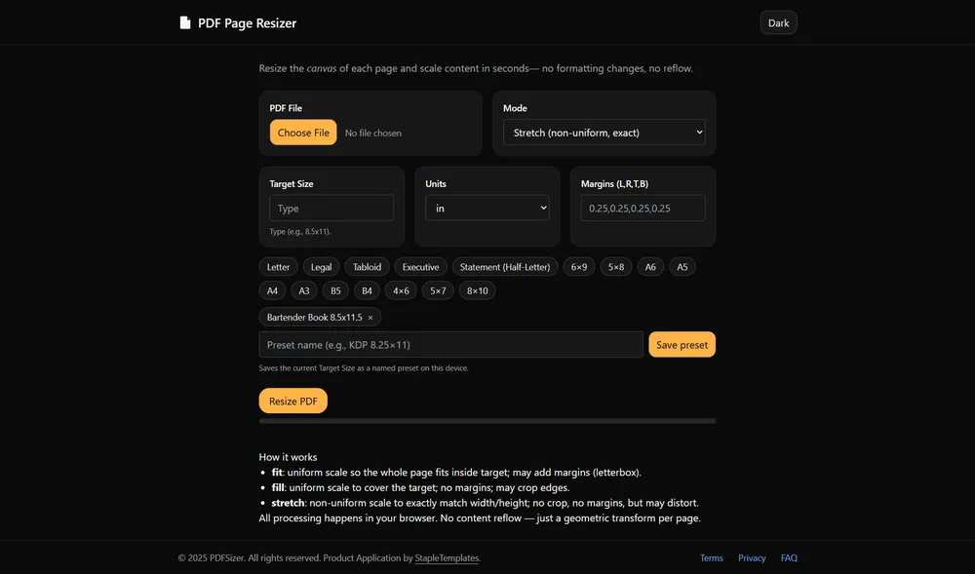This screenshot has width=975, height=574.
Task: Pick the 4×6 size chip
Action: coord(401,290)
